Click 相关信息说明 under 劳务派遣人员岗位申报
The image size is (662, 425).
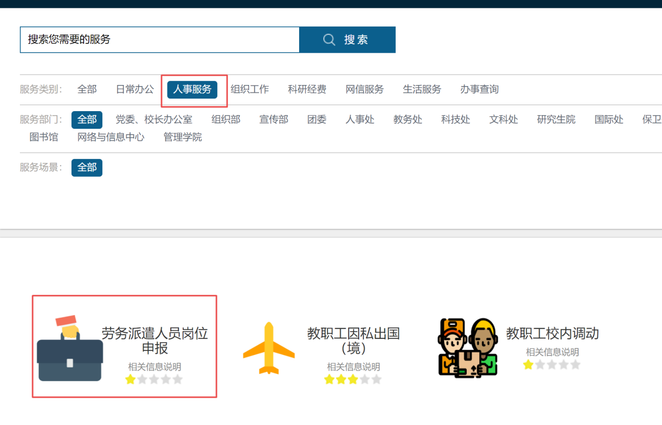pyautogui.click(x=154, y=367)
